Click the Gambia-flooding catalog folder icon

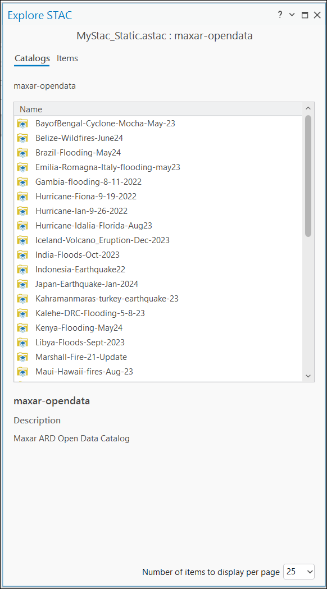click(22, 182)
